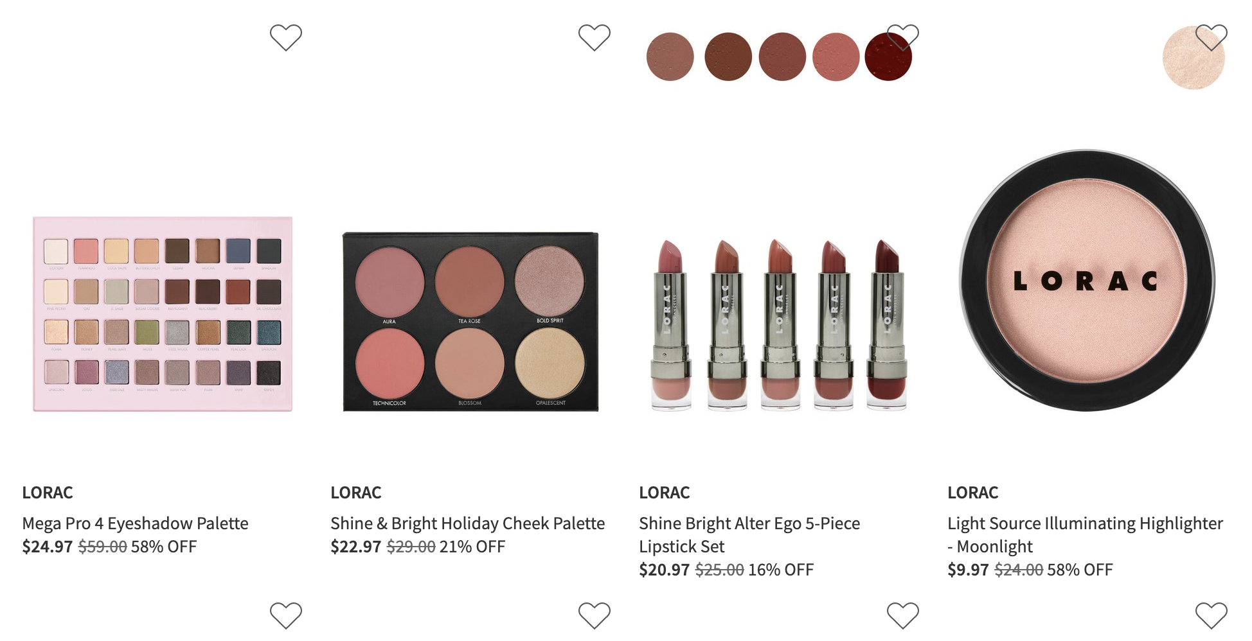Select the coral pink lipstick swatch
This screenshot has width=1252, height=641.
coord(836,57)
